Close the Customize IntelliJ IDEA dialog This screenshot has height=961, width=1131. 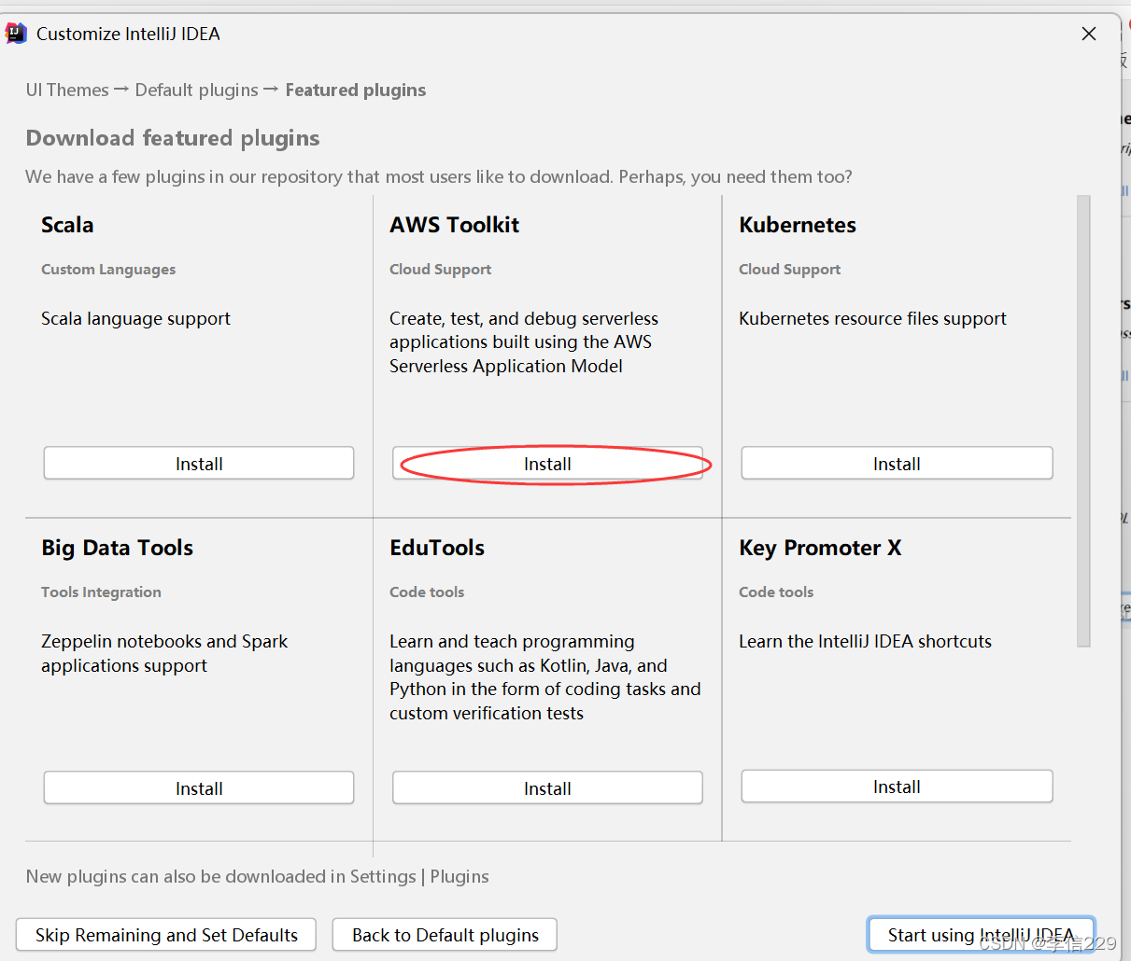1089,34
